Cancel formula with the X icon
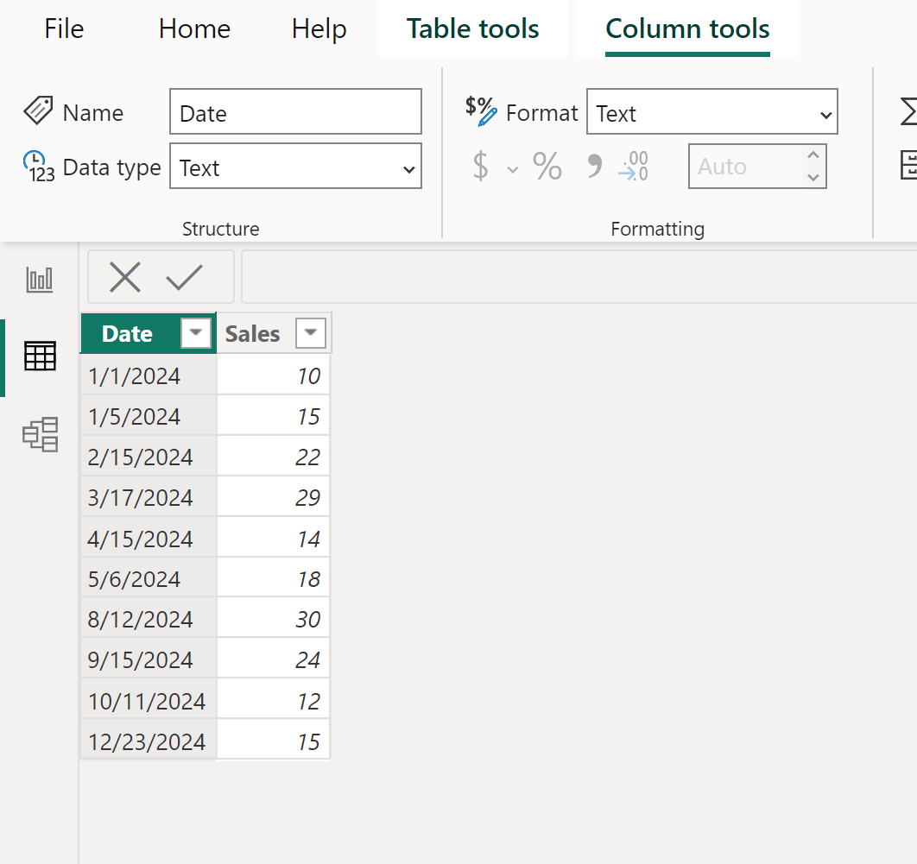The height and width of the screenshot is (864, 917). (125, 277)
